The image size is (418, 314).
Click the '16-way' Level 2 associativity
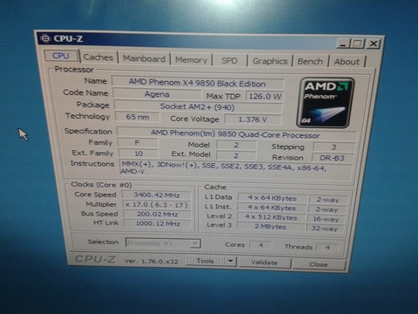[x=326, y=219]
